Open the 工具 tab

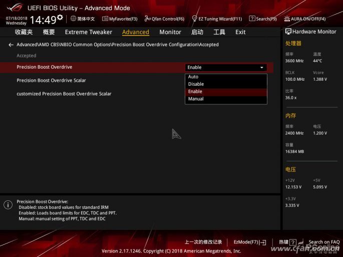tap(219, 32)
